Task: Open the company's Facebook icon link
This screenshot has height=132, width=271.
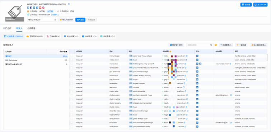Action: 31,8
